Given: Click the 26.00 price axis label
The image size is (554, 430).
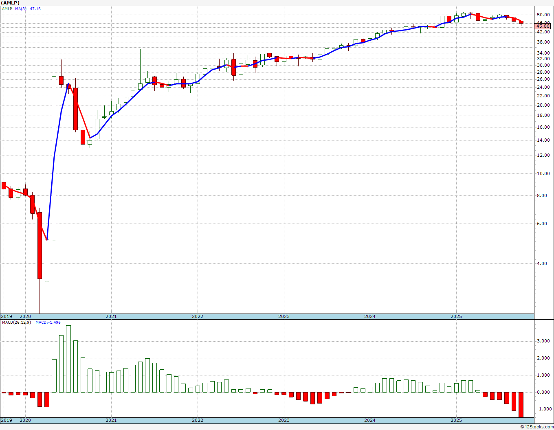Looking at the screenshot, I should pos(543,79).
